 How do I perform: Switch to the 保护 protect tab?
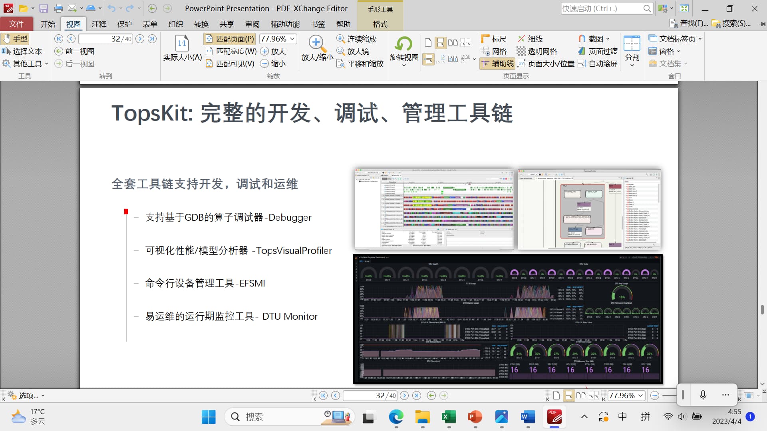(124, 24)
